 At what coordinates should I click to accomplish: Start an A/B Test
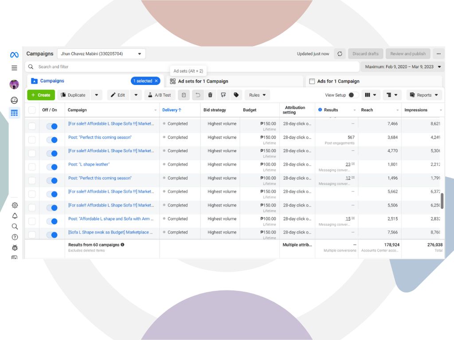(160, 95)
